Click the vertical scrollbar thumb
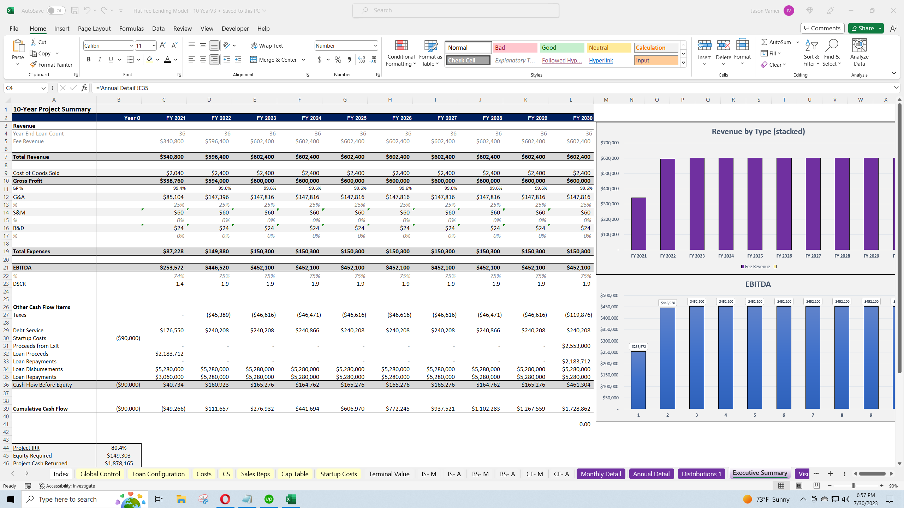The width and height of the screenshot is (904, 508). click(899, 238)
